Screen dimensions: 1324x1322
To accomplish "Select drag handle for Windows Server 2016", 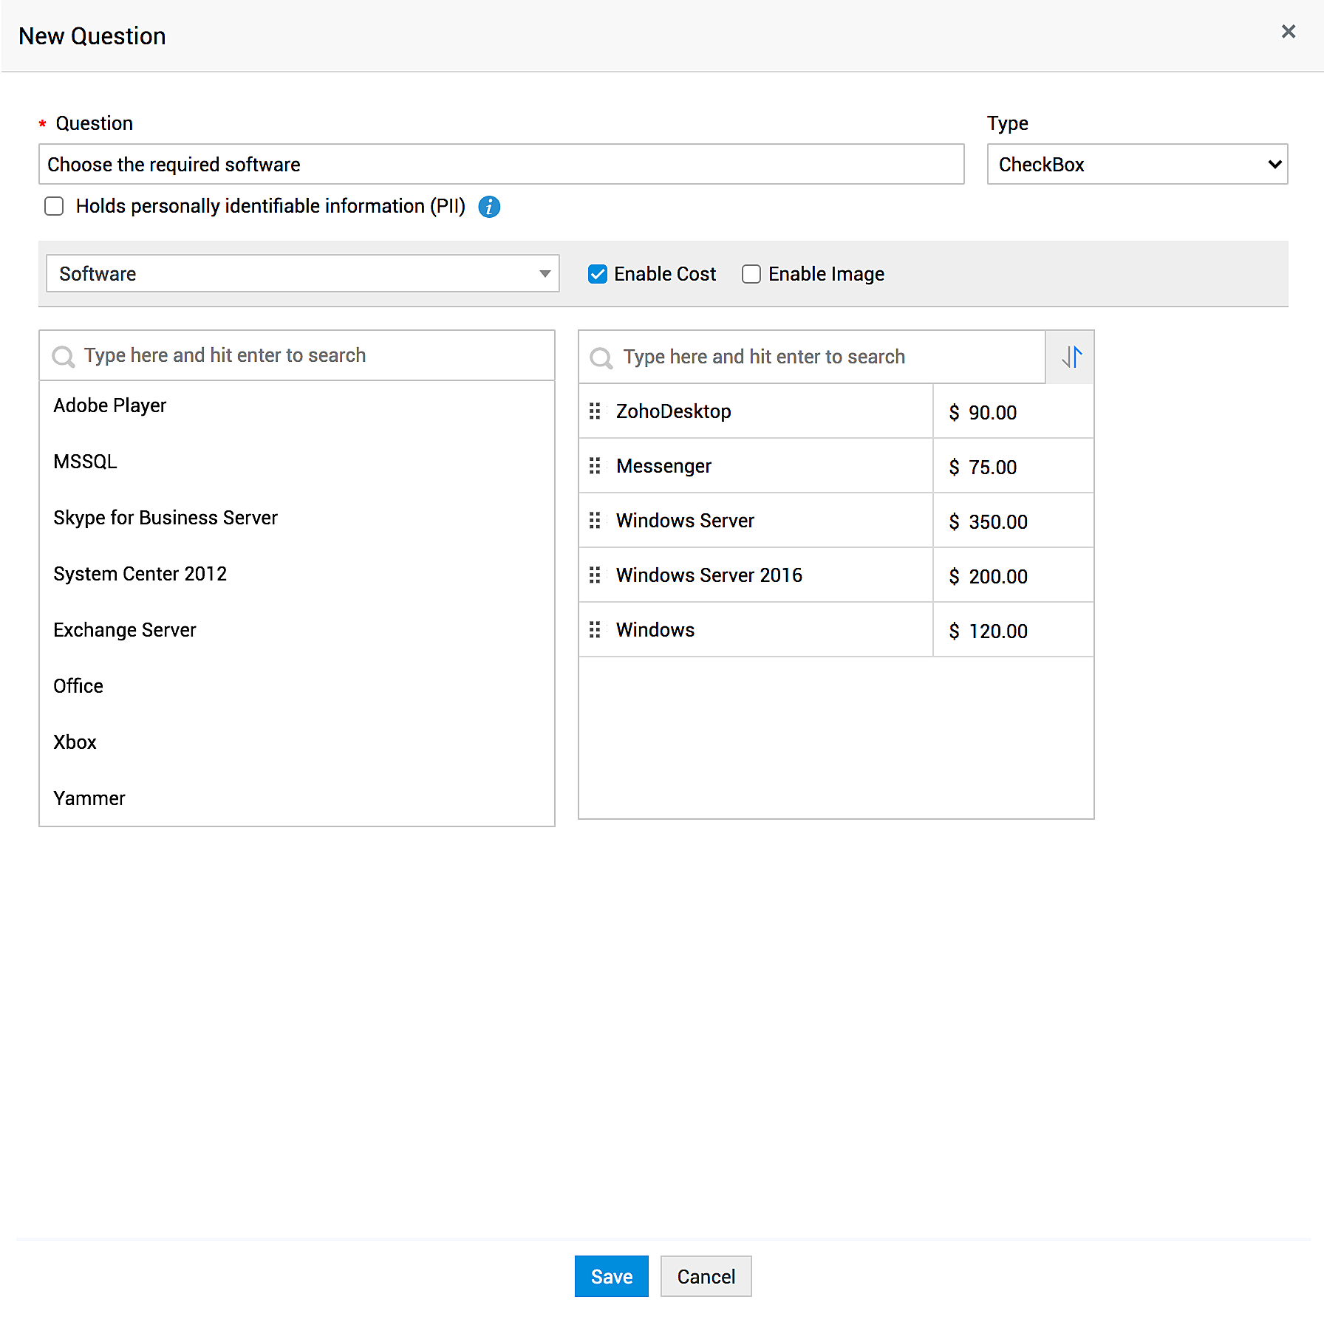I will pyautogui.click(x=595, y=575).
